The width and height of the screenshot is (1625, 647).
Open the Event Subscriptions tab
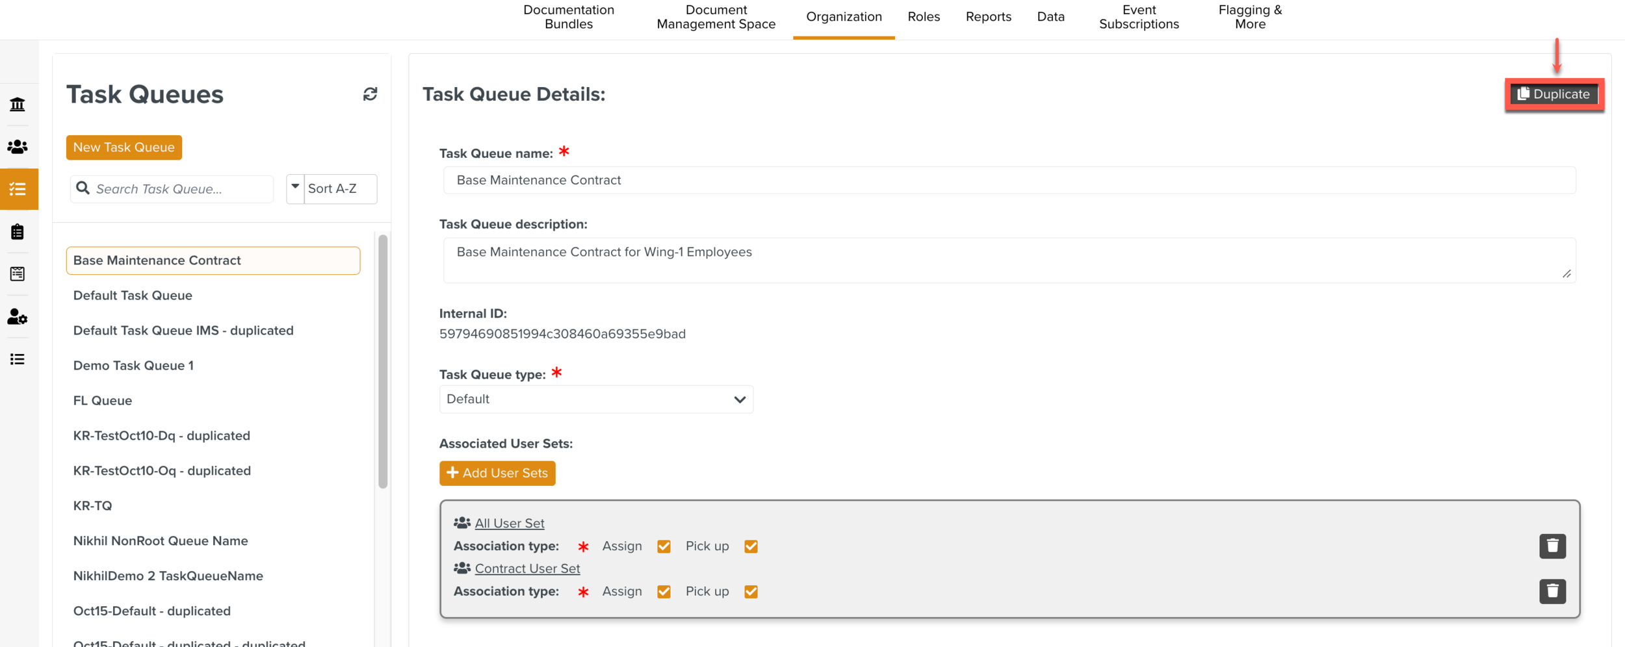(x=1138, y=17)
